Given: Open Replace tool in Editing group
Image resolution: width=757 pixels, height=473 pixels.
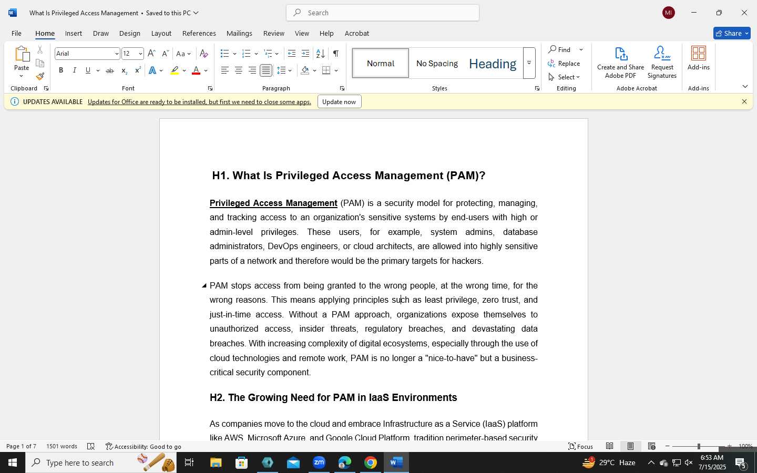Looking at the screenshot, I should [x=564, y=63].
